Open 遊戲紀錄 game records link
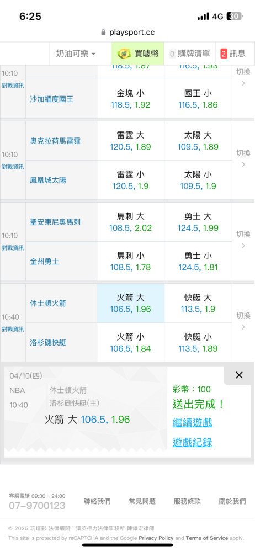255x552 pixels. pyautogui.click(x=192, y=442)
